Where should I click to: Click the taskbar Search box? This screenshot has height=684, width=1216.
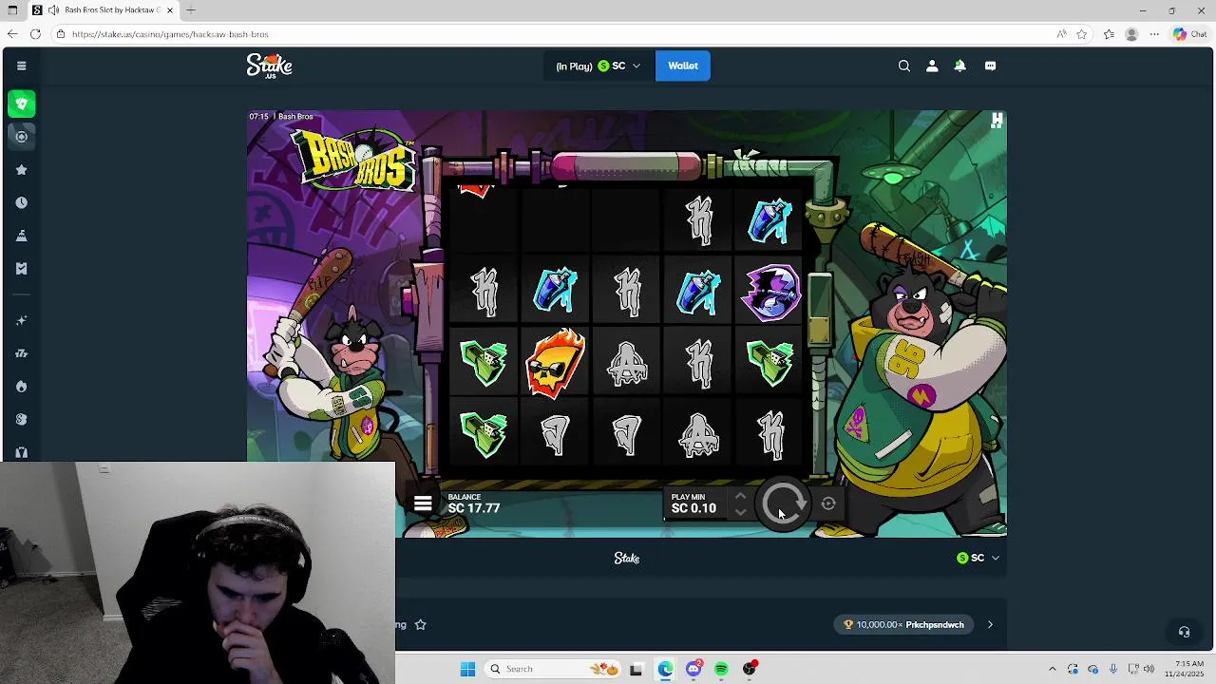(551, 669)
